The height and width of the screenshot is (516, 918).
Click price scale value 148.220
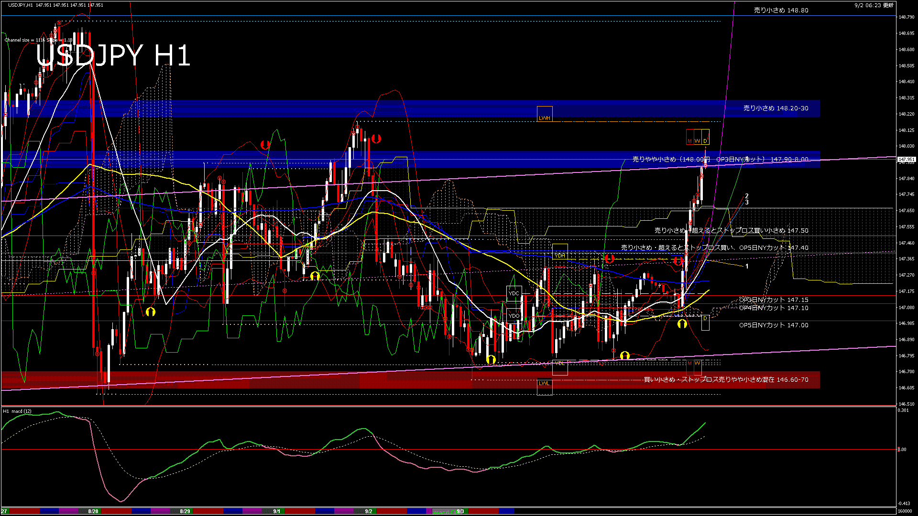[907, 114]
